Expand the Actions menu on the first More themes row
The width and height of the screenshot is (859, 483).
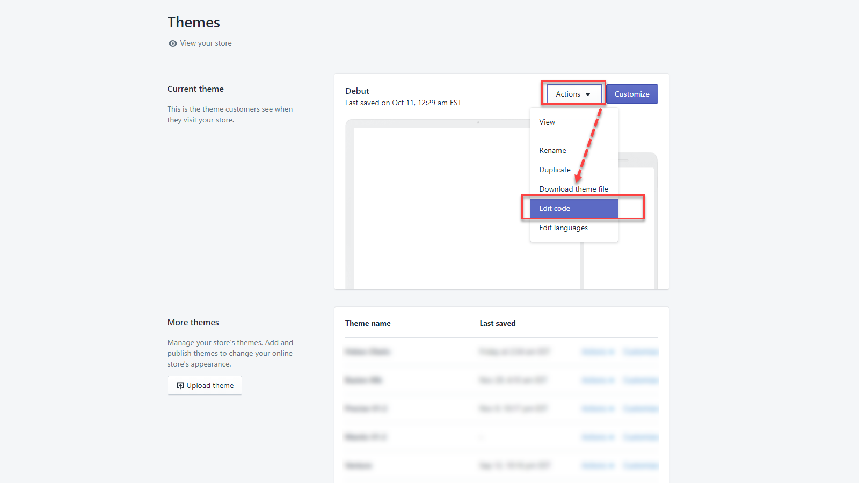[598, 352]
